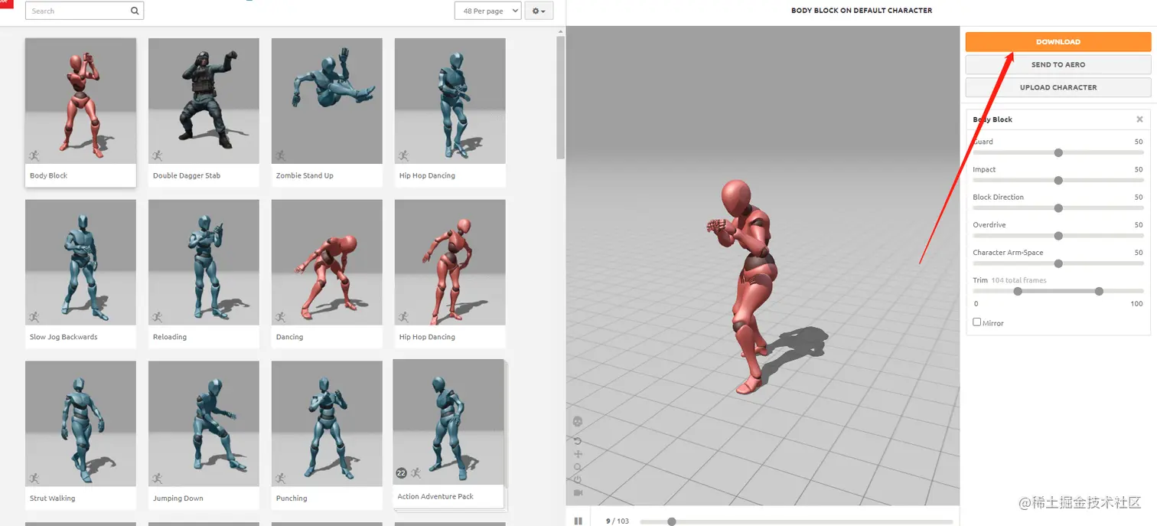The image size is (1157, 526).
Task: Close the Body Block settings panel
Action: pyautogui.click(x=1139, y=119)
